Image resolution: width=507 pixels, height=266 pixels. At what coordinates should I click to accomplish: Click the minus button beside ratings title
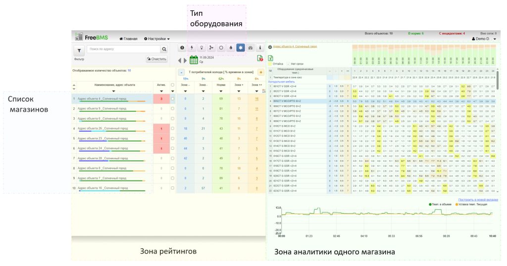(181, 72)
